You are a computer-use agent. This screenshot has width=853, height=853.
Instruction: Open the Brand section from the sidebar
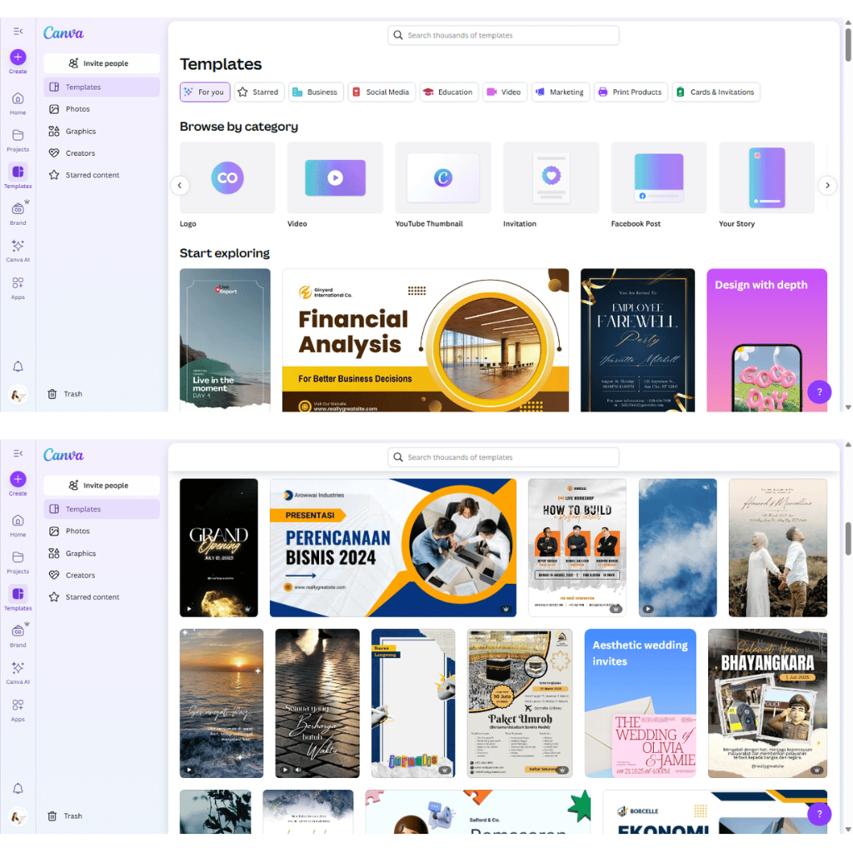pos(17,211)
